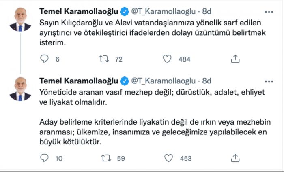Share the first tweet via share icon
This screenshot has width=284, height=172.
click(x=235, y=59)
